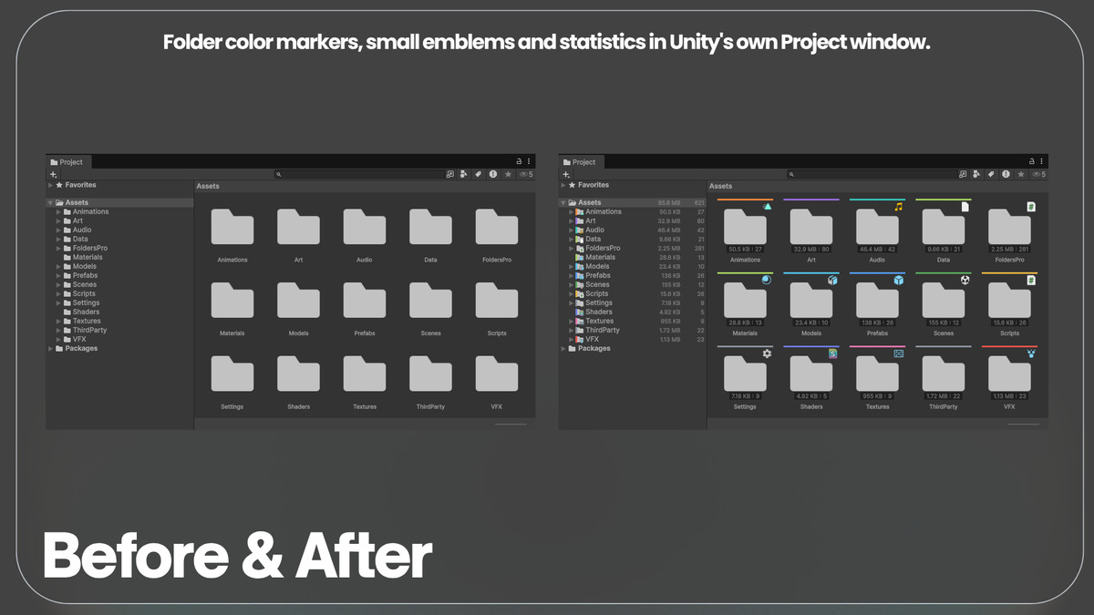
Task: Click the script emblem on the After Scripts folder
Action: pos(1031,280)
